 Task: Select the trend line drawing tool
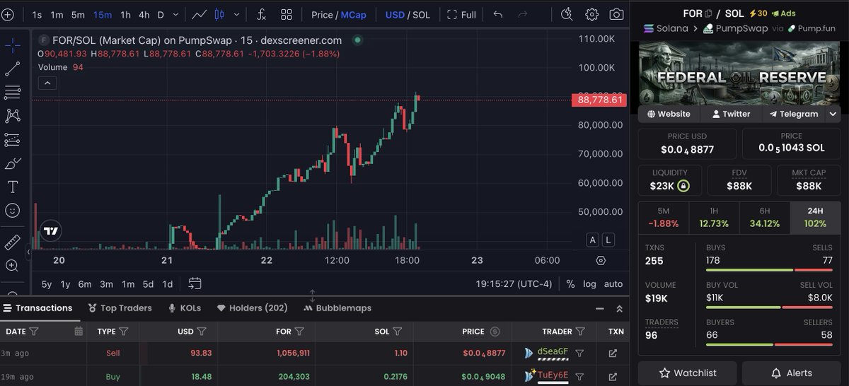12,69
